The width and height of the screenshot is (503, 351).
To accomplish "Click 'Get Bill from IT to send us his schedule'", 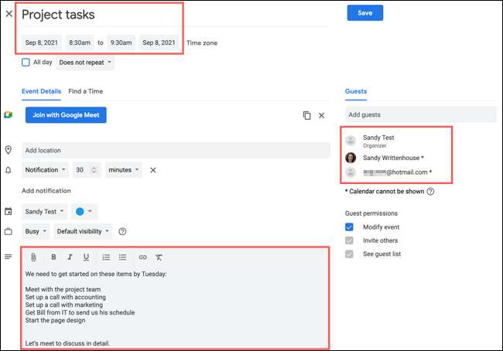I will [x=80, y=312].
